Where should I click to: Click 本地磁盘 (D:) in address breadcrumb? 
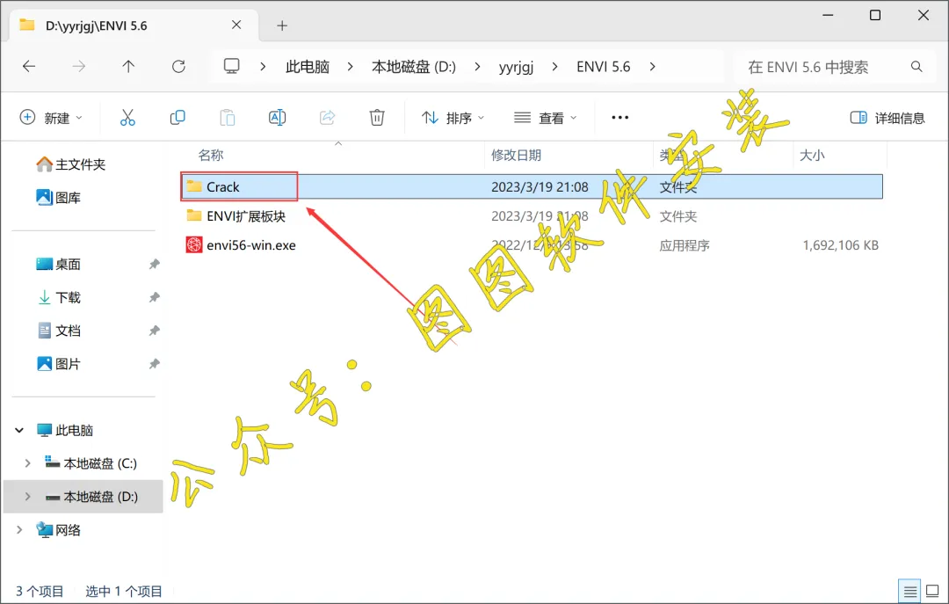click(414, 67)
